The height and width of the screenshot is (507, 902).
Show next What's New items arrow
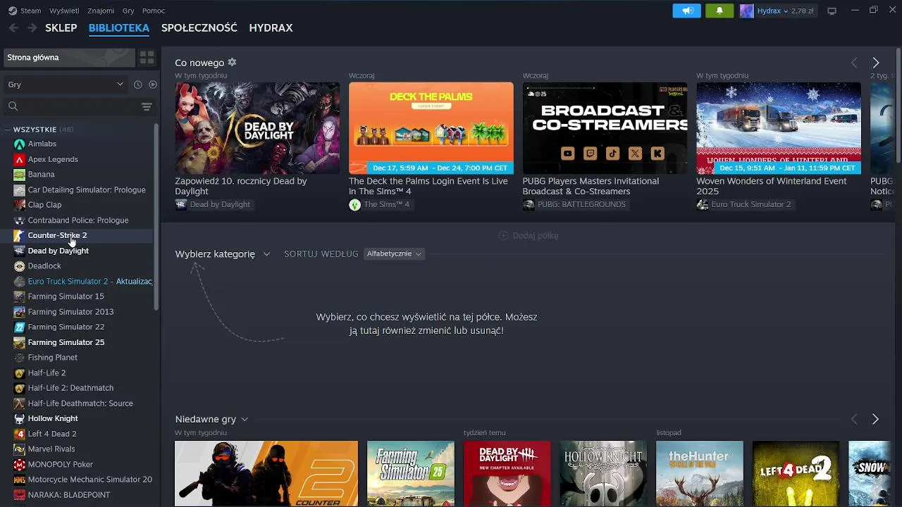(876, 63)
